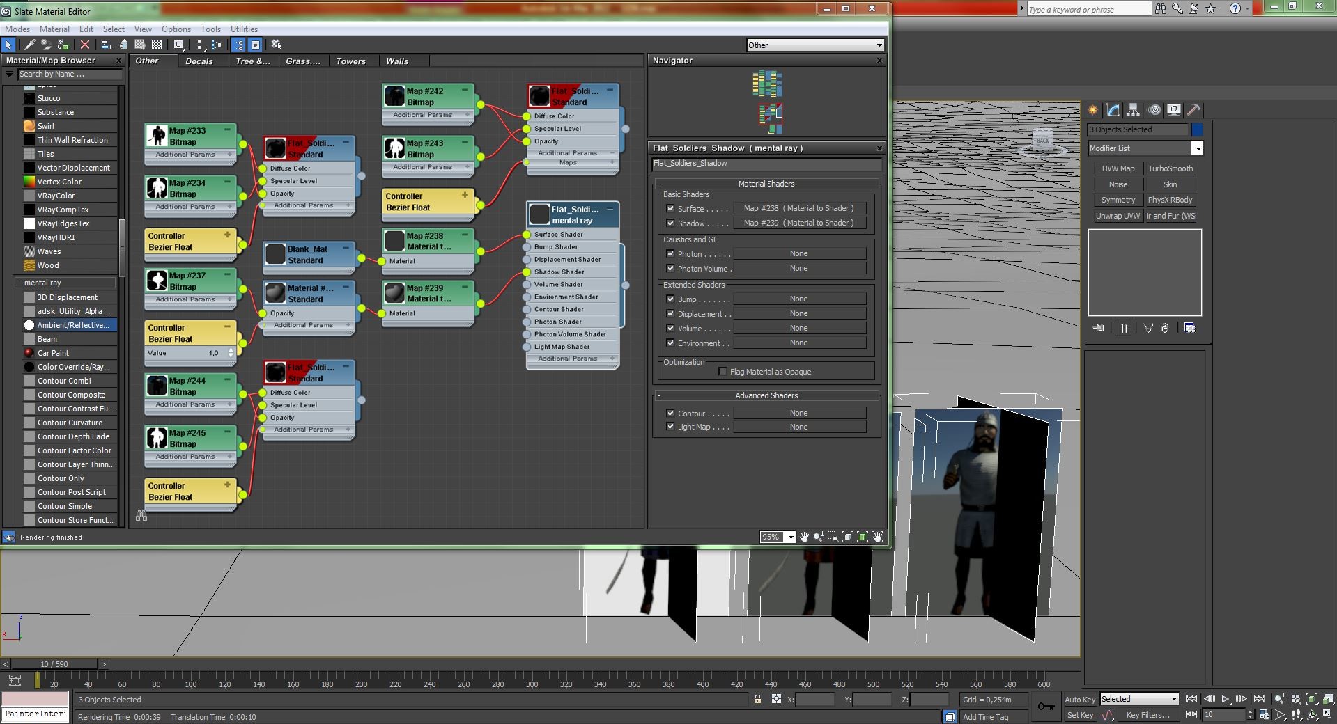Open Key Filters dialog
This screenshot has height=724, width=1337.
coord(1147,715)
